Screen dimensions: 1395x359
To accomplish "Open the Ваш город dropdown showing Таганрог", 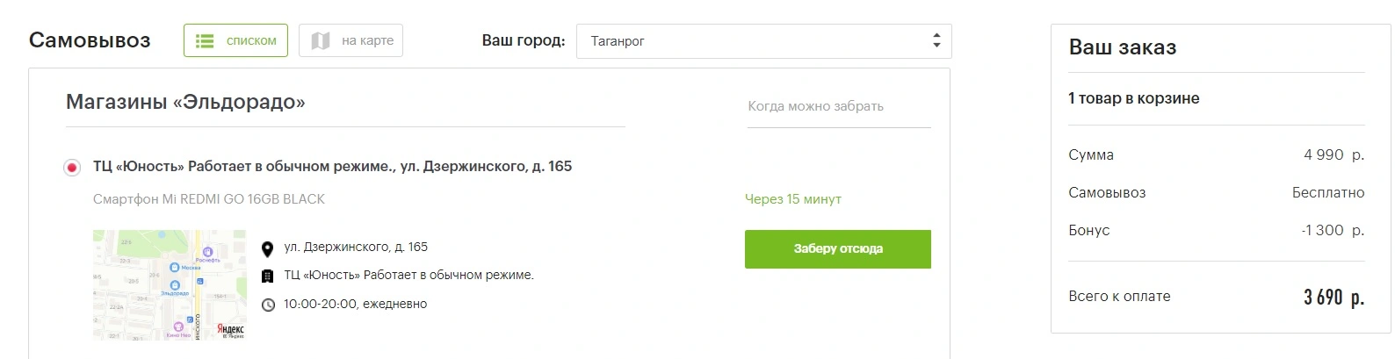I will (x=763, y=41).
